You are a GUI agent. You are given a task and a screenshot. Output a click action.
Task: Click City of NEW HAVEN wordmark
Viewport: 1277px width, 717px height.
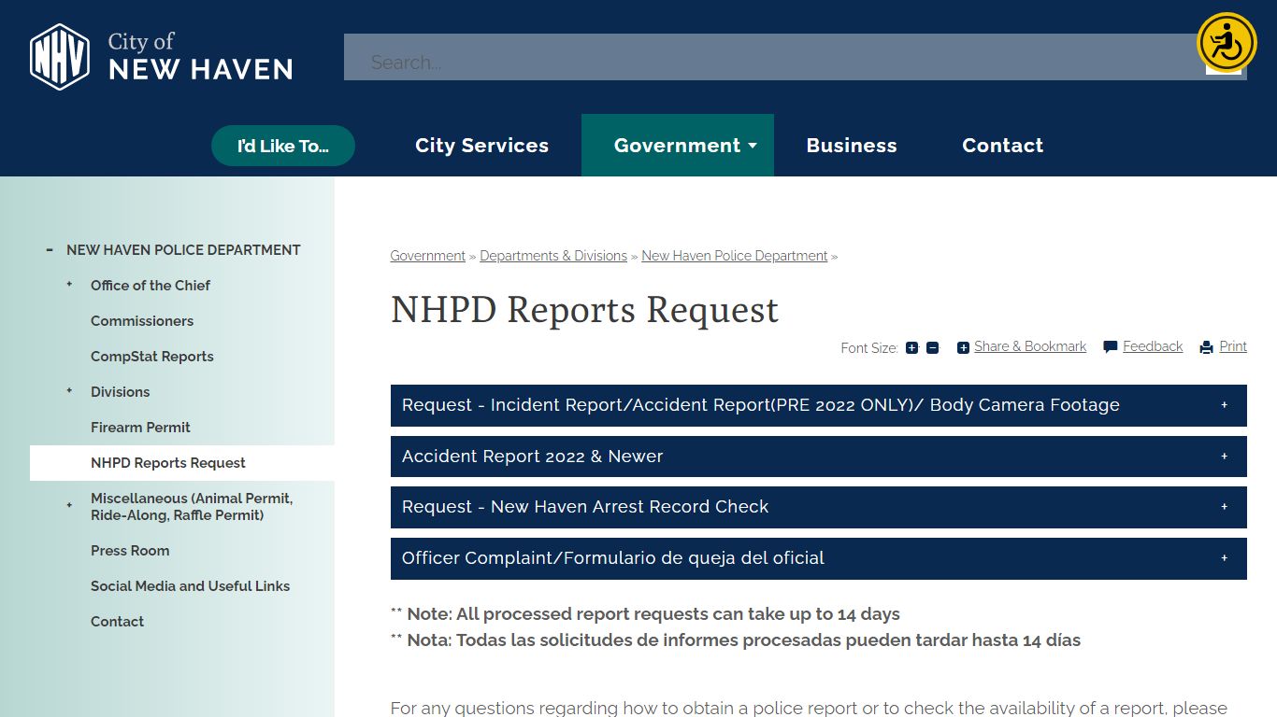(200, 57)
